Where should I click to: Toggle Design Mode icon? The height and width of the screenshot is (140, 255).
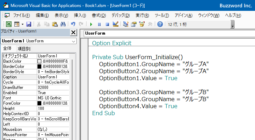click(x=116, y=24)
